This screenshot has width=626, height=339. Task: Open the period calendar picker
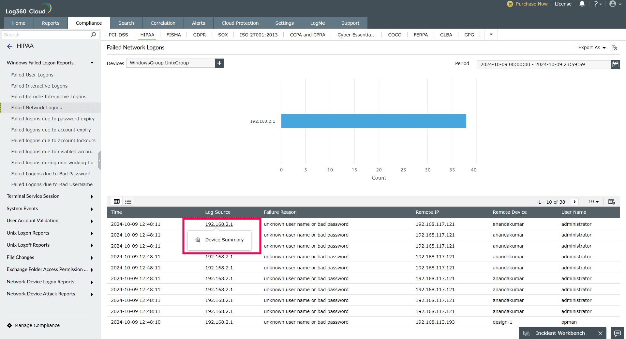coord(615,64)
